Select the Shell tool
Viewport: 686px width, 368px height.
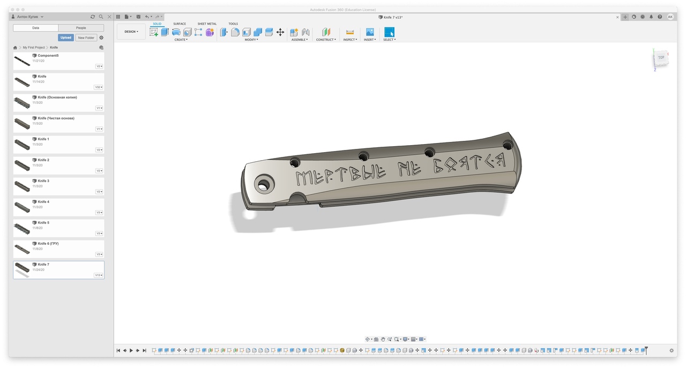[x=247, y=32]
